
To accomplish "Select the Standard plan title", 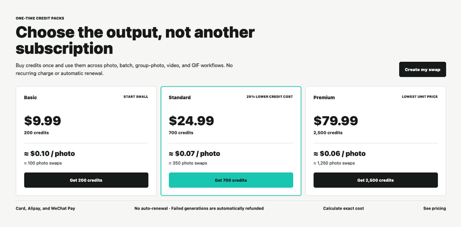I will pyautogui.click(x=180, y=97).
